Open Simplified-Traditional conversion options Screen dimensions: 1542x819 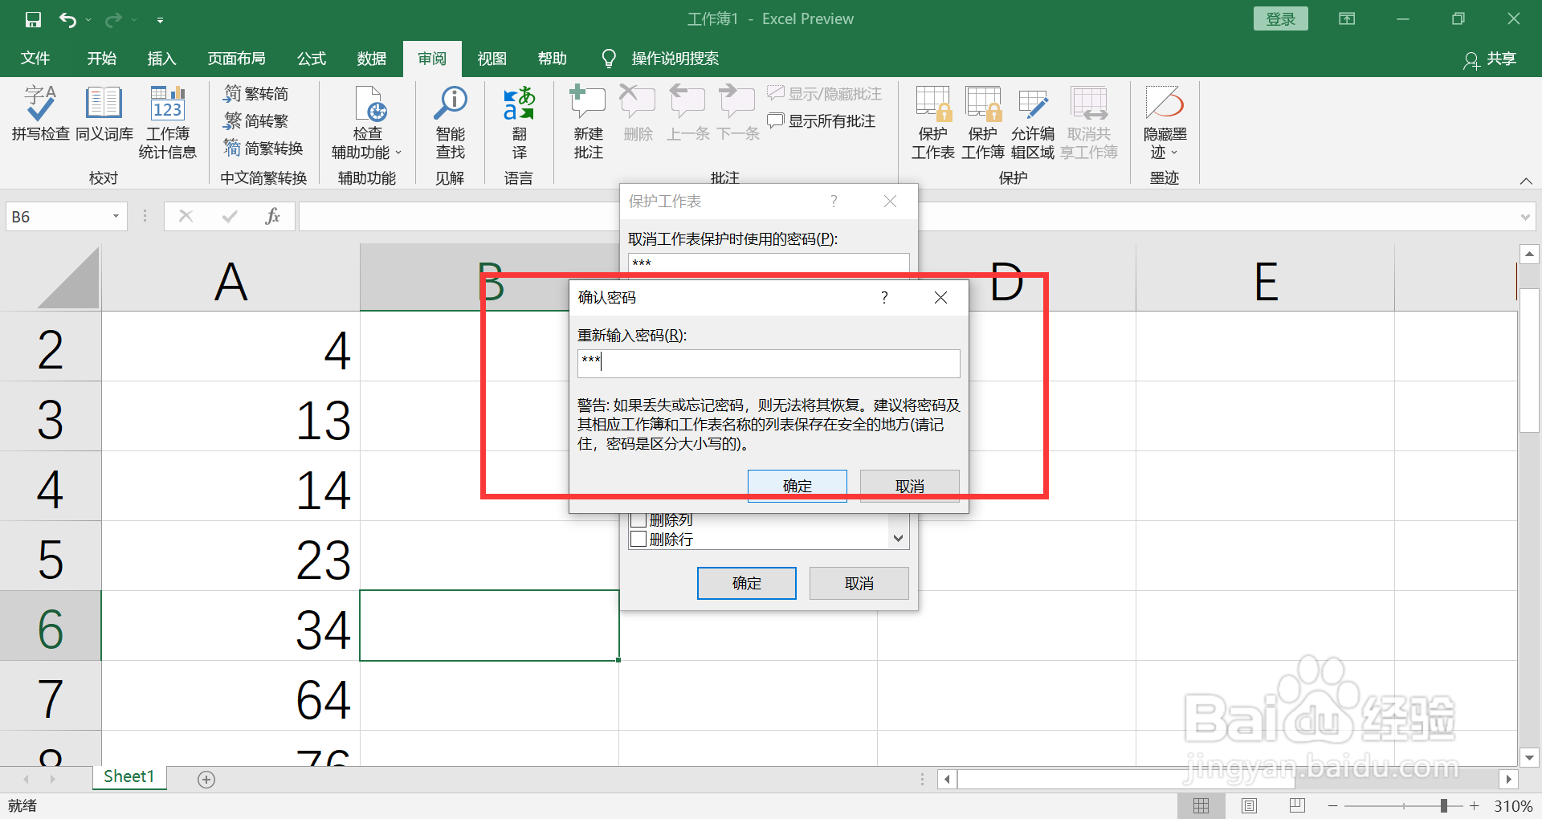[x=263, y=149]
